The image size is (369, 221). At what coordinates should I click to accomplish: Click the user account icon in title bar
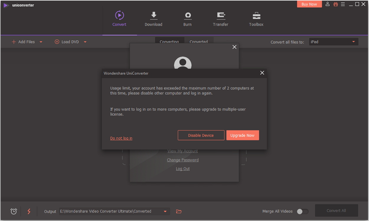pyautogui.click(x=327, y=4)
